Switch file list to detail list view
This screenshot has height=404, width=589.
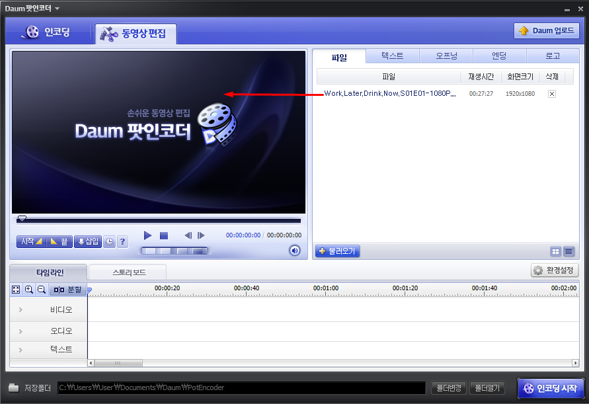click(569, 251)
